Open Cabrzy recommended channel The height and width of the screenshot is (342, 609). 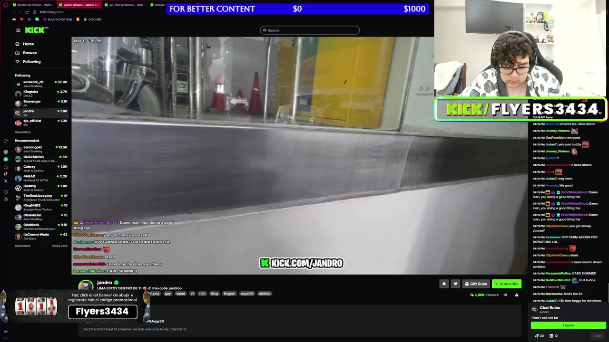coord(41,169)
